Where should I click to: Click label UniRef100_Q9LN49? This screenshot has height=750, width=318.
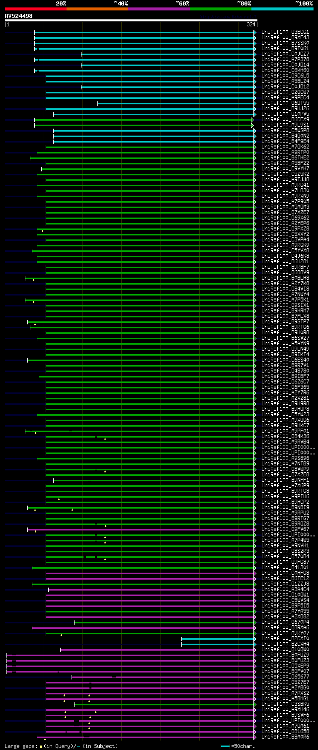285,349
